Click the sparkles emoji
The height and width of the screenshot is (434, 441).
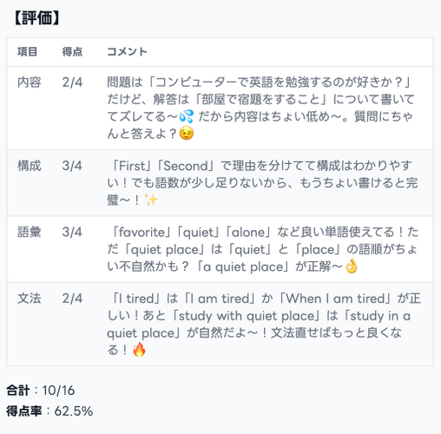tap(151, 200)
